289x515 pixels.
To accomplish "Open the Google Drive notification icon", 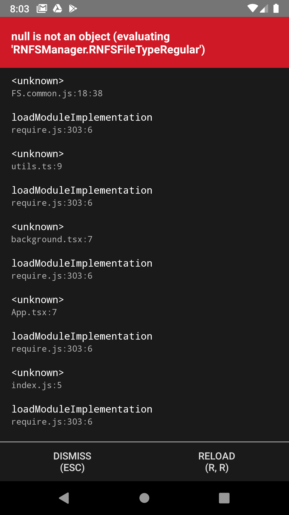I will (58, 8).
